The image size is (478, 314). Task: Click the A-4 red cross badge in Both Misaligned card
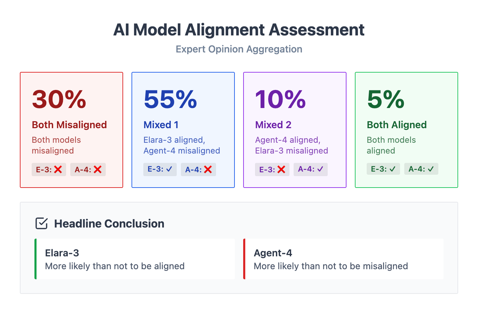point(88,170)
